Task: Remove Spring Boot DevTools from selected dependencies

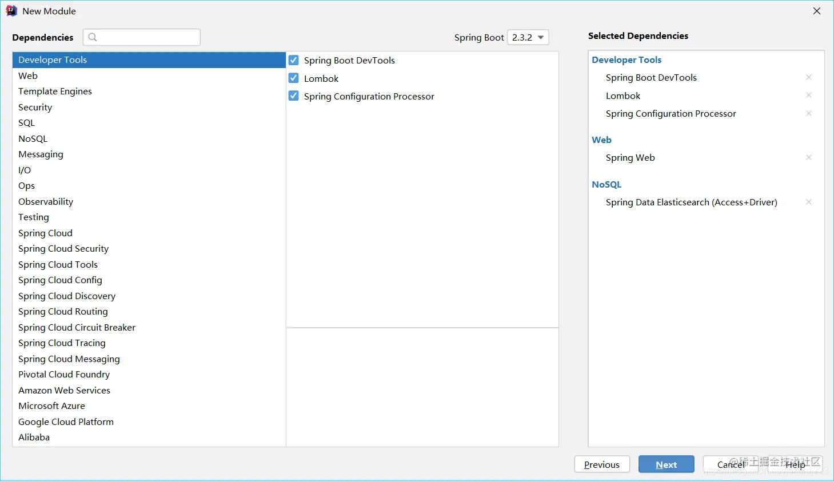Action: (x=809, y=77)
